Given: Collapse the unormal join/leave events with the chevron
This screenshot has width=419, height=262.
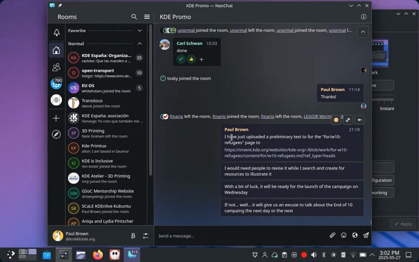Looking at the screenshot, I should pyautogui.click(x=363, y=32).
